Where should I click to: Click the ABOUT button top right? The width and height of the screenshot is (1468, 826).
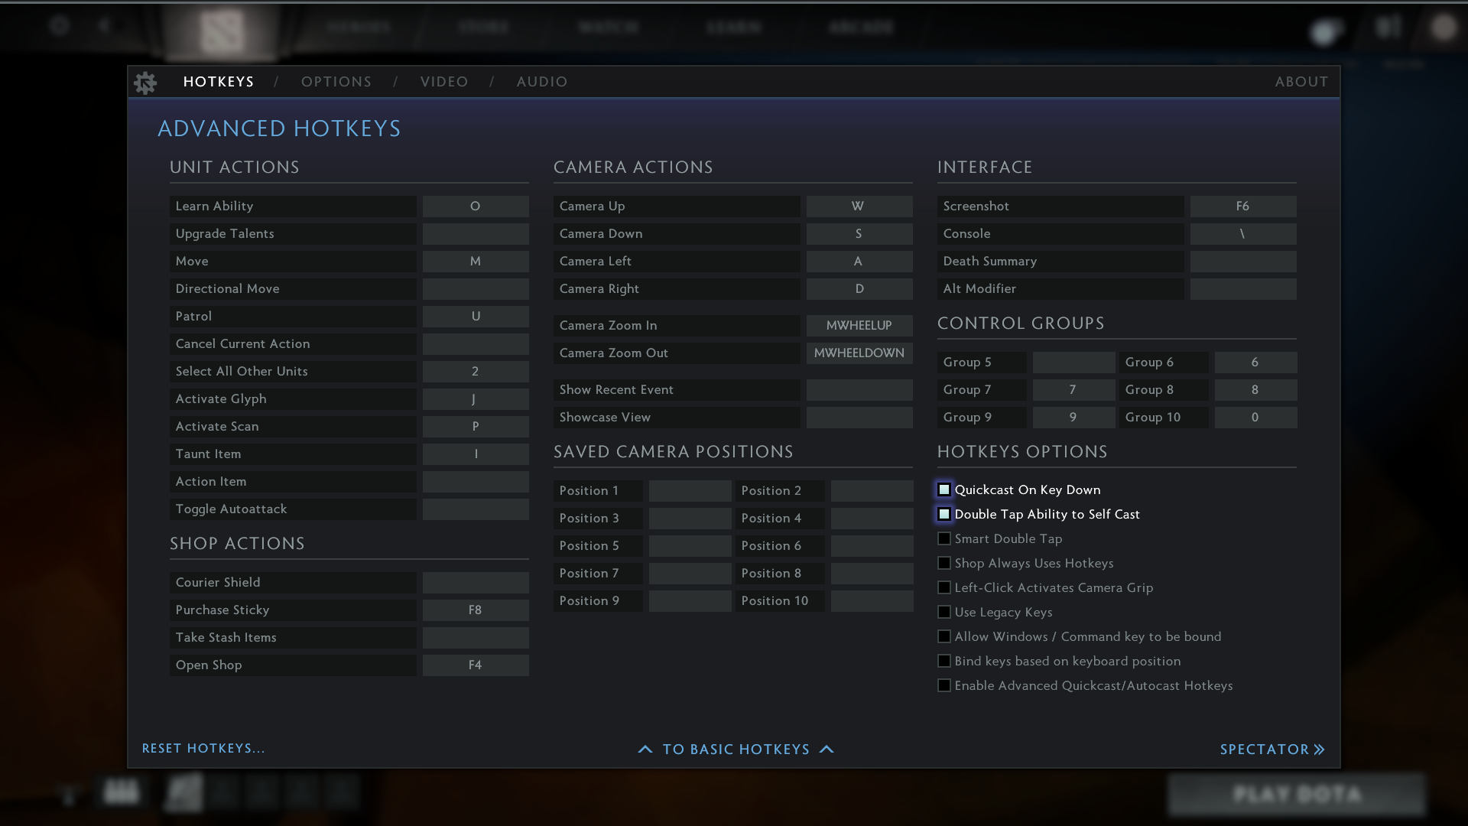tap(1301, 82)
